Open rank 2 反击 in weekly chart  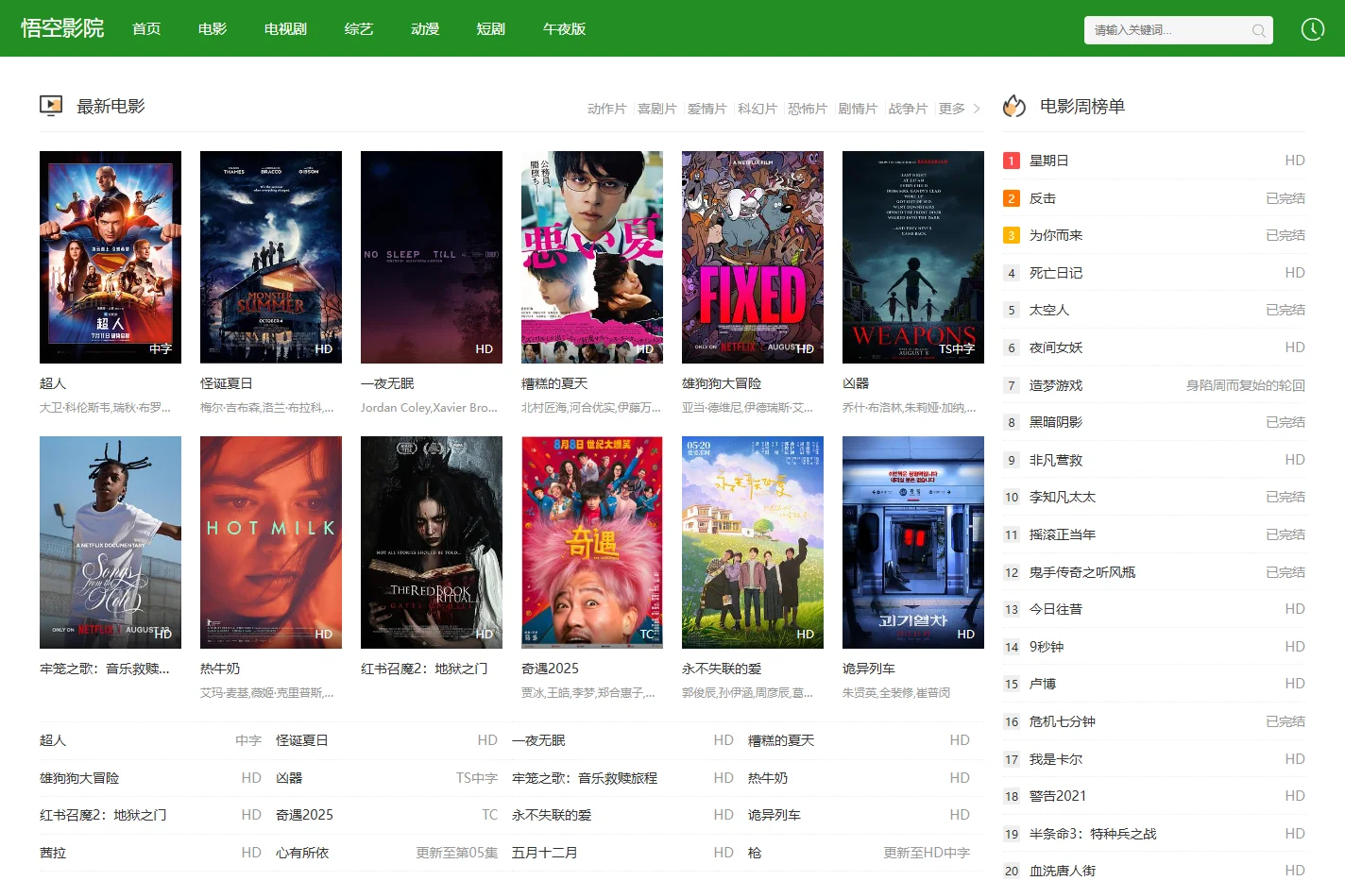[1154, 198]
